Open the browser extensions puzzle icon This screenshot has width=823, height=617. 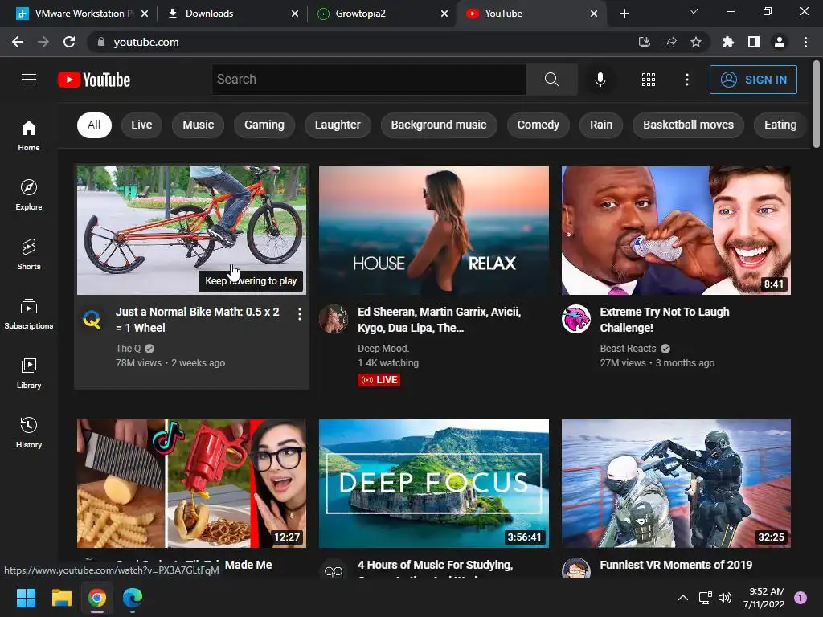[x=727, y=42]
